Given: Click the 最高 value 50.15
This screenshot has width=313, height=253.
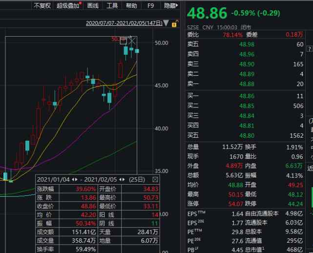Looking at the screenshot, I should pos(235,194).
